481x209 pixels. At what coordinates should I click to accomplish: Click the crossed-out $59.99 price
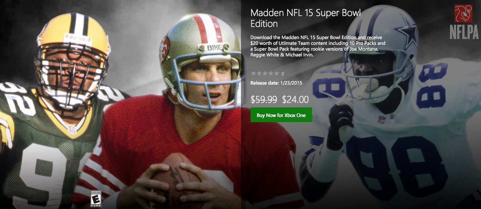(264, 99)
